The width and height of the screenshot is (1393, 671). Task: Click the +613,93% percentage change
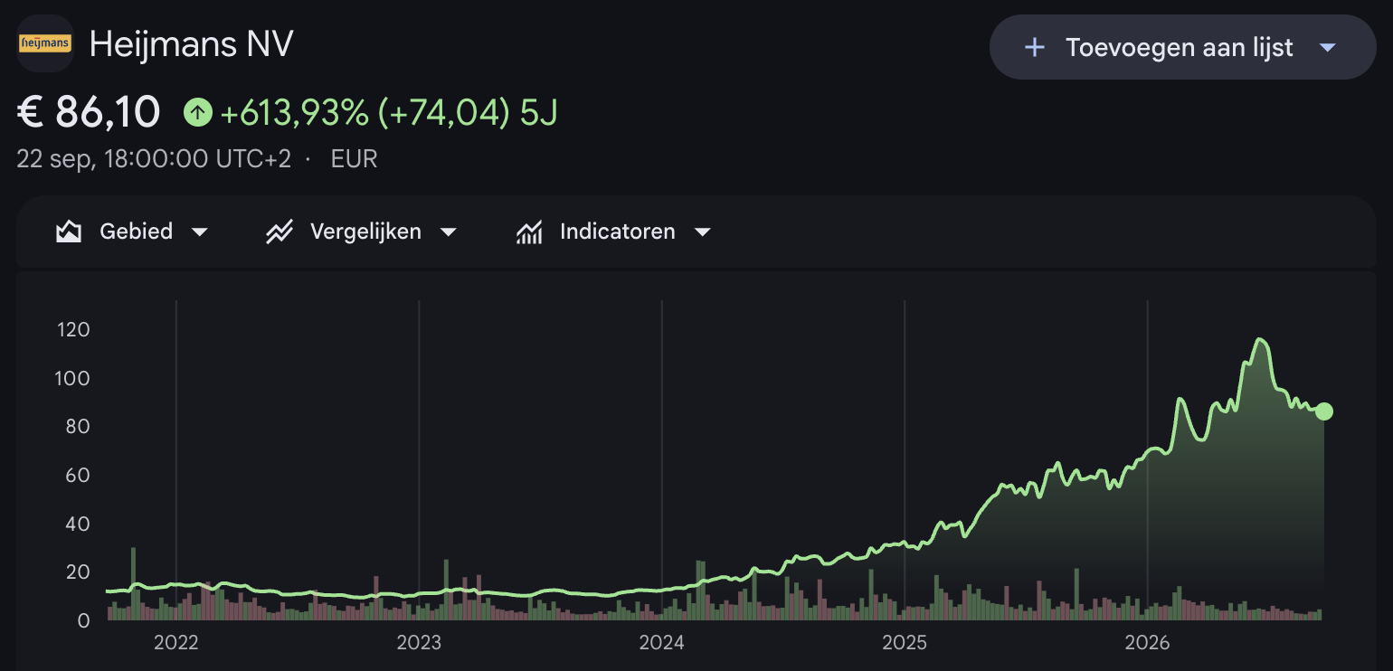click(294, 113)
